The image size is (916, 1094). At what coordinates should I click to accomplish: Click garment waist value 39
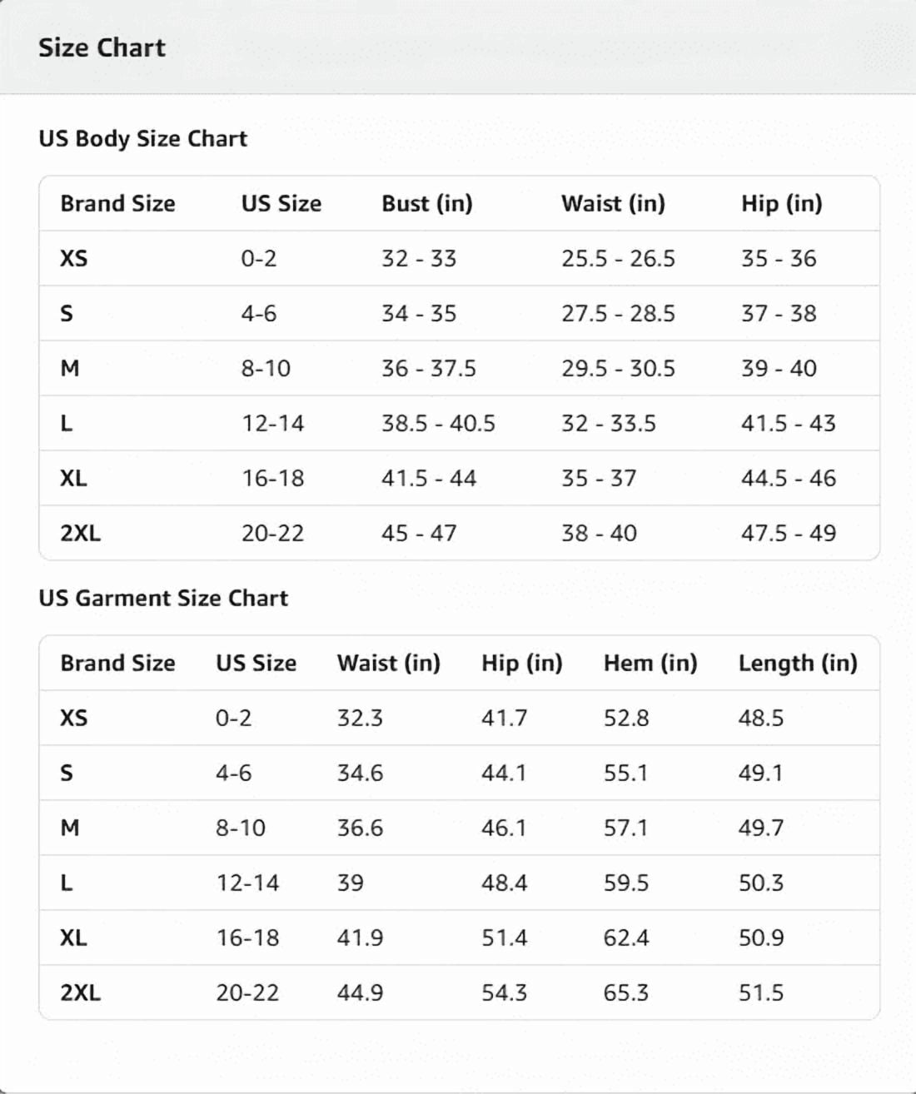pyautogui.click(x=351, y=883)
